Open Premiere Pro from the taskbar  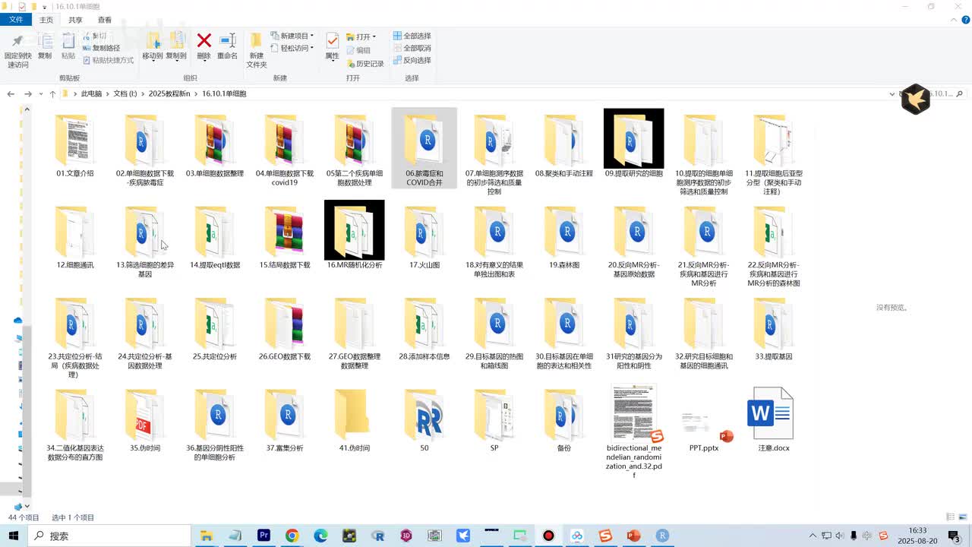click(x=264, y=536)
